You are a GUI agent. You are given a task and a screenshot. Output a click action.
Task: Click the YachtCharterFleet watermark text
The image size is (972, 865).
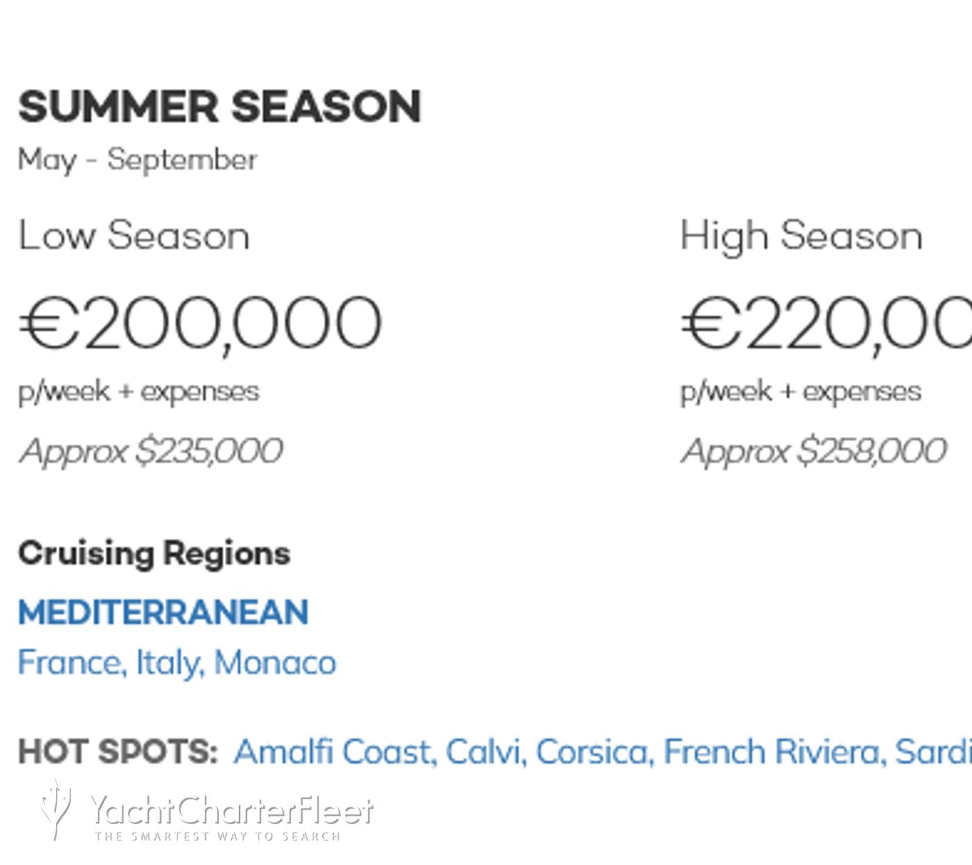point(231,811)
